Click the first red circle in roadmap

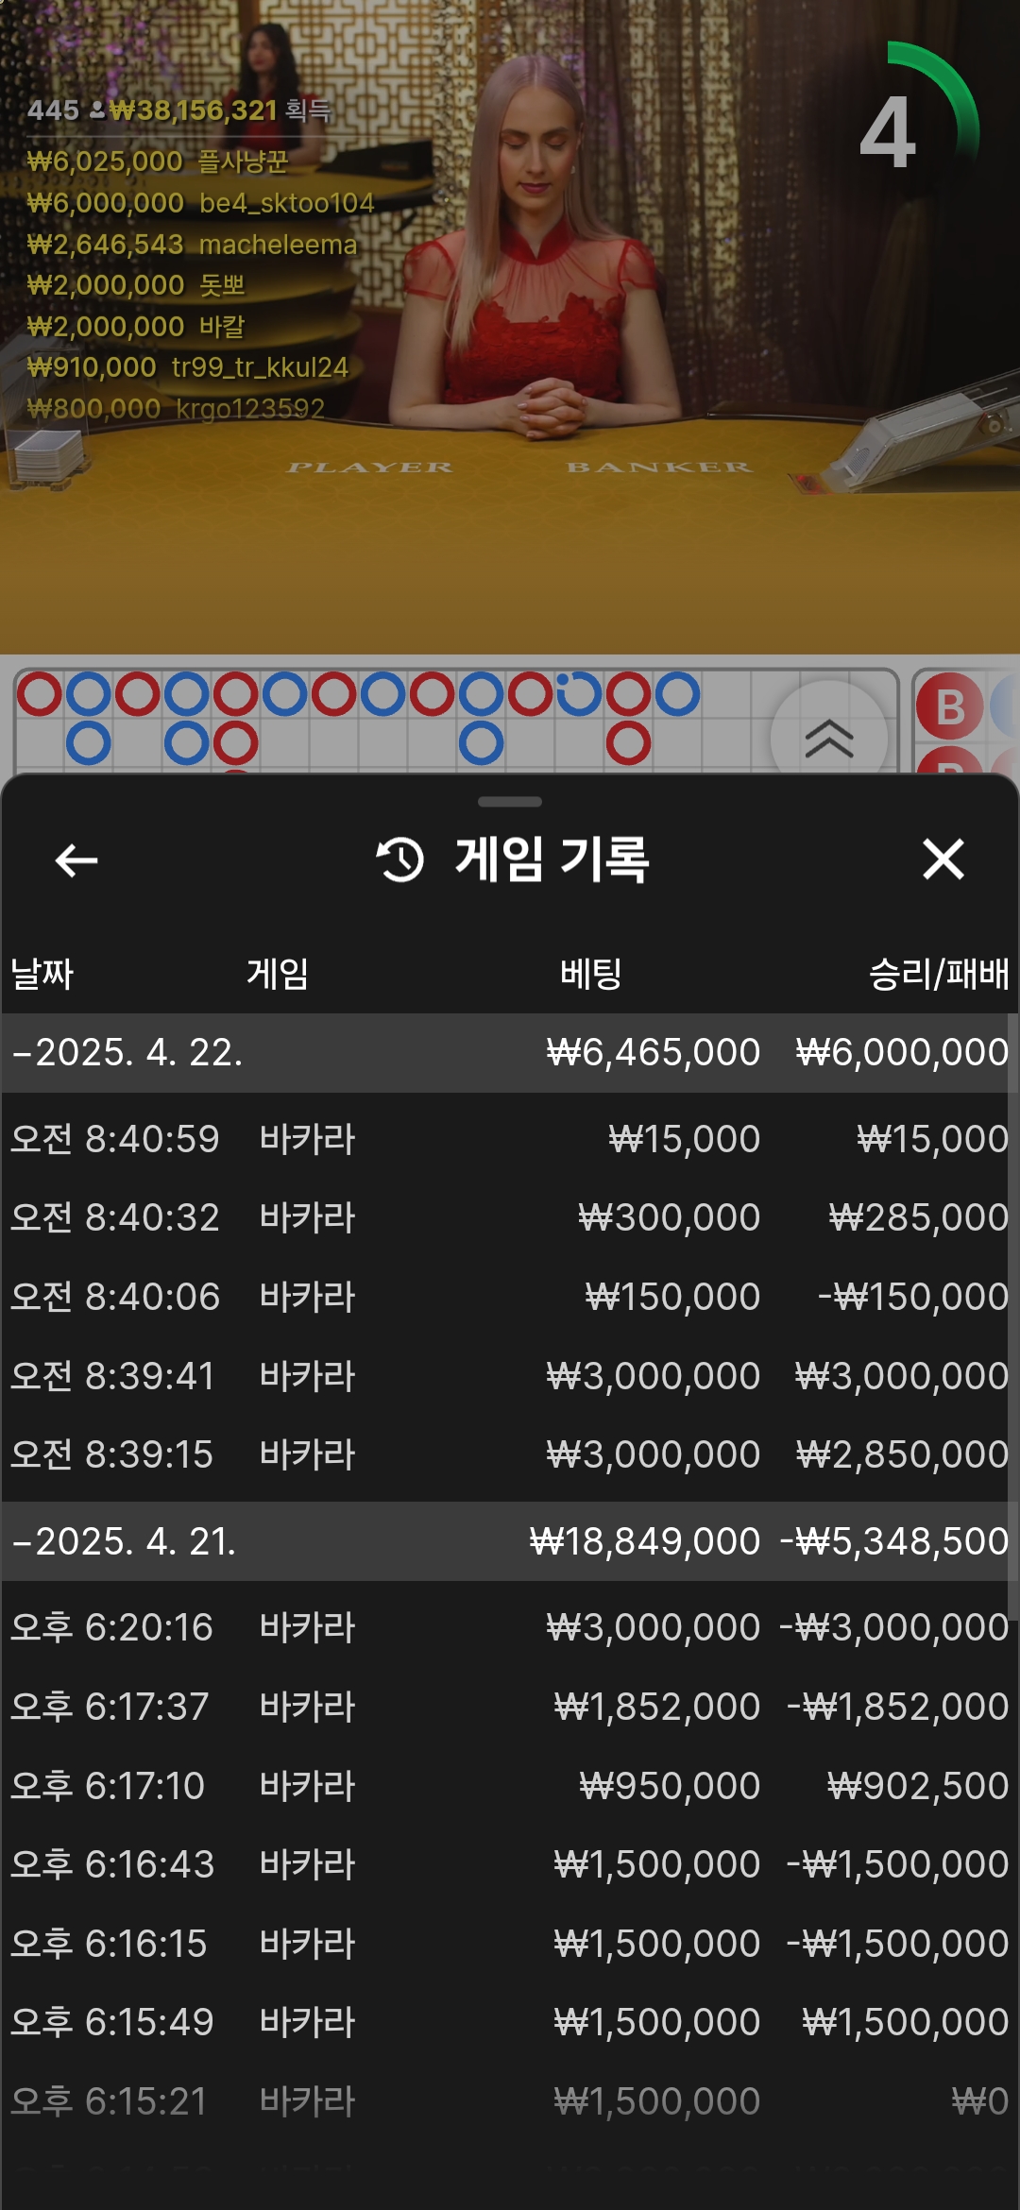tap(40, 694)
